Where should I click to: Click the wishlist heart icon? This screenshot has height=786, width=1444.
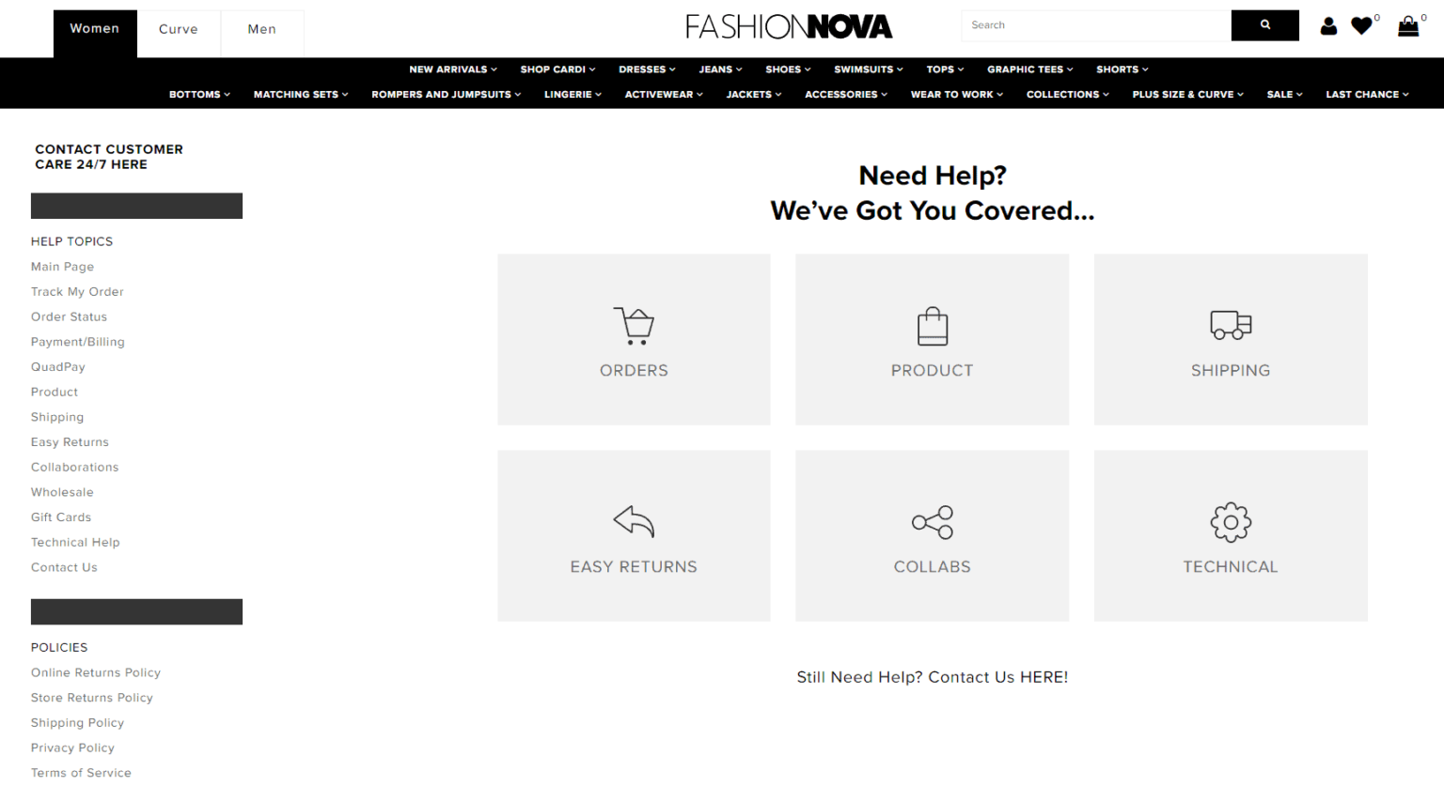(x=1362, y=25)
